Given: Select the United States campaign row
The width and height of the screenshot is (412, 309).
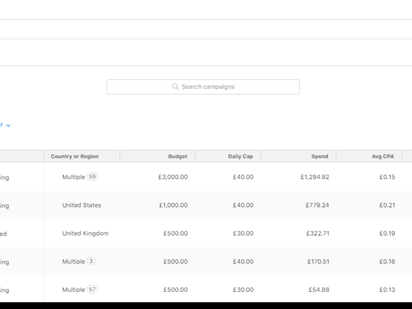Looking at the screenshot, I should coord(206,205).
